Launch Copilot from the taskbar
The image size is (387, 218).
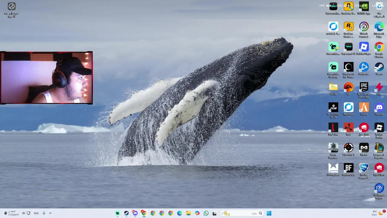(197, 213)
